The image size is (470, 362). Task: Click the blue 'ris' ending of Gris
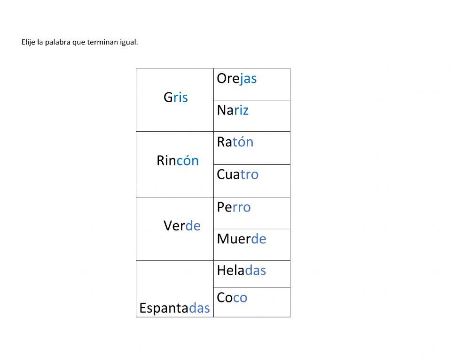pos(181,98)
